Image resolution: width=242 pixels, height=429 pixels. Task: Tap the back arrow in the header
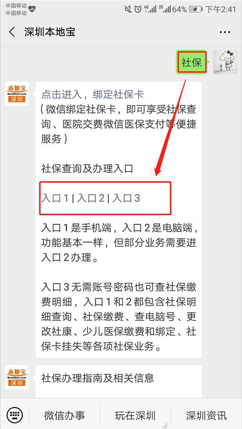click(12, 32)
